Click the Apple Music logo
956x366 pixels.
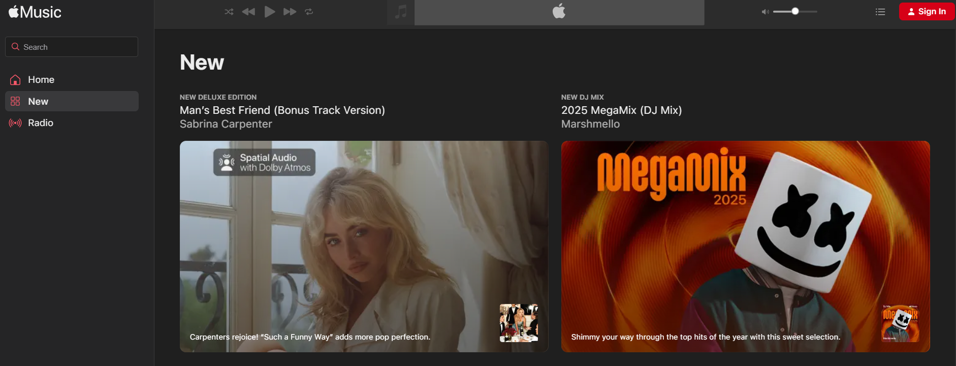(x=35, y=12)
